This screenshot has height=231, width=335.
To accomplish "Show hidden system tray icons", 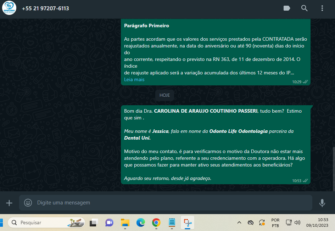I will click(x=239, y=222).
